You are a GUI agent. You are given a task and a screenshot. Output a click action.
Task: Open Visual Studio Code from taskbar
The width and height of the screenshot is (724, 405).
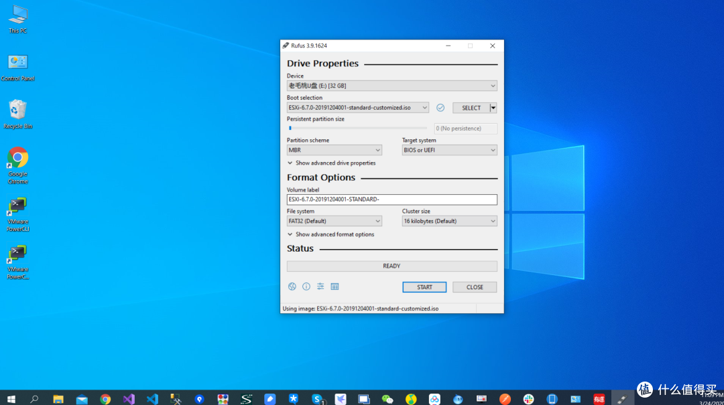pyautogui.click(x=152, y=398)
